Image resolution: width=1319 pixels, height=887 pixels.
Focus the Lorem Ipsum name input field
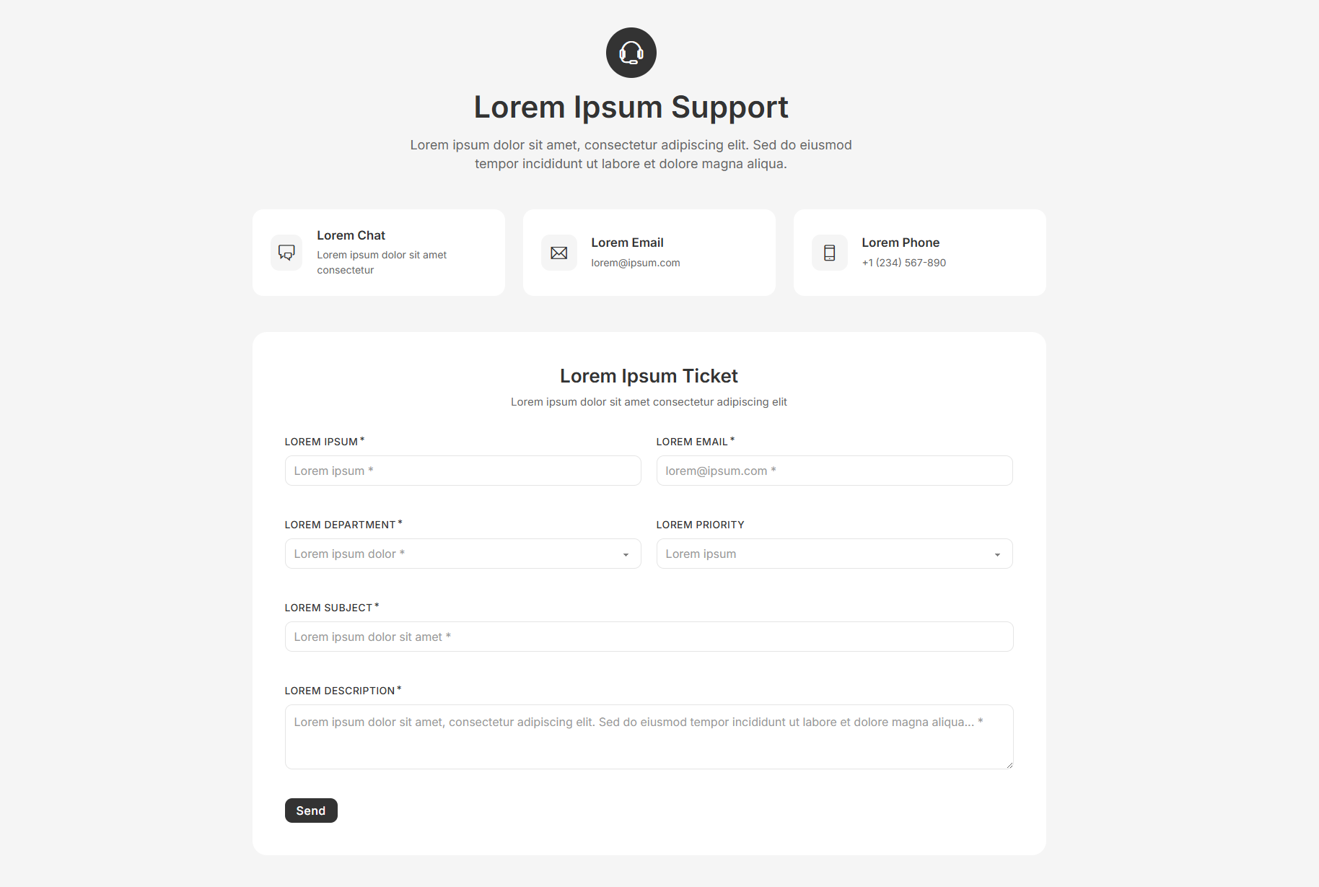tap(463, 471)
